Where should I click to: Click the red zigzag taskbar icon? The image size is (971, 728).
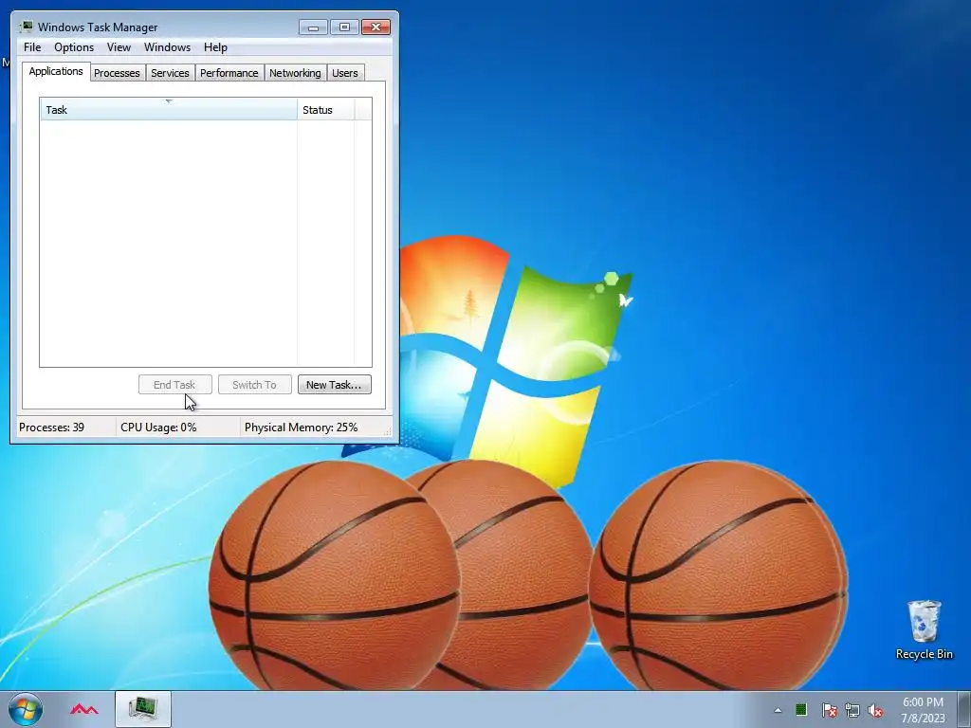(84, 709)
